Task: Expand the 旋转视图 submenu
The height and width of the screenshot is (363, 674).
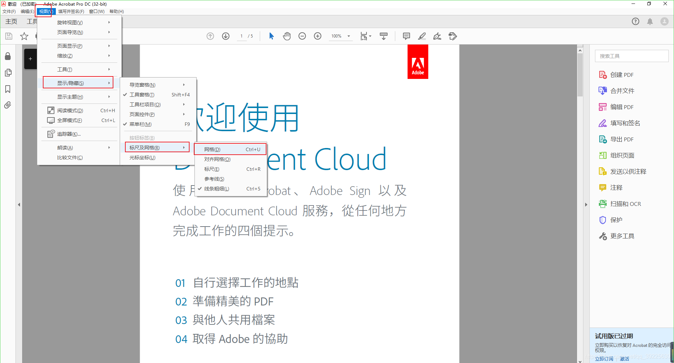Action: [x=79, y=22]
